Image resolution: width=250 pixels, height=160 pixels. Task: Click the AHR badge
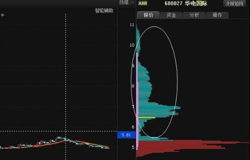(x=143, y=3)
